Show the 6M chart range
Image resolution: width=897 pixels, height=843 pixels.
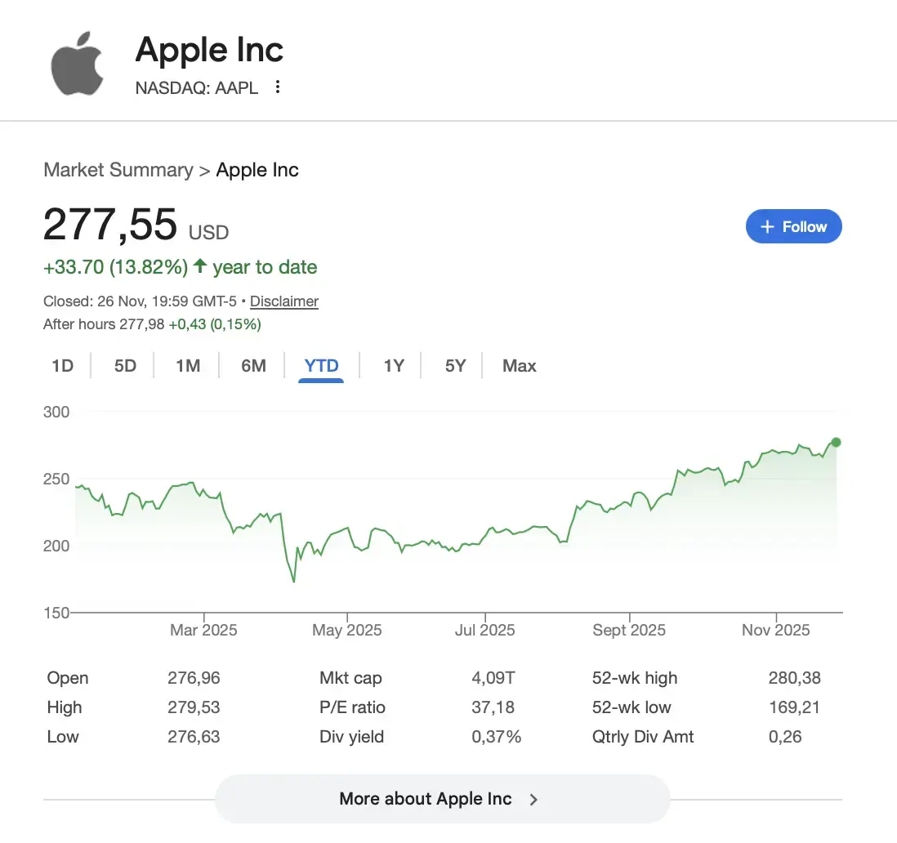[253, 366]
